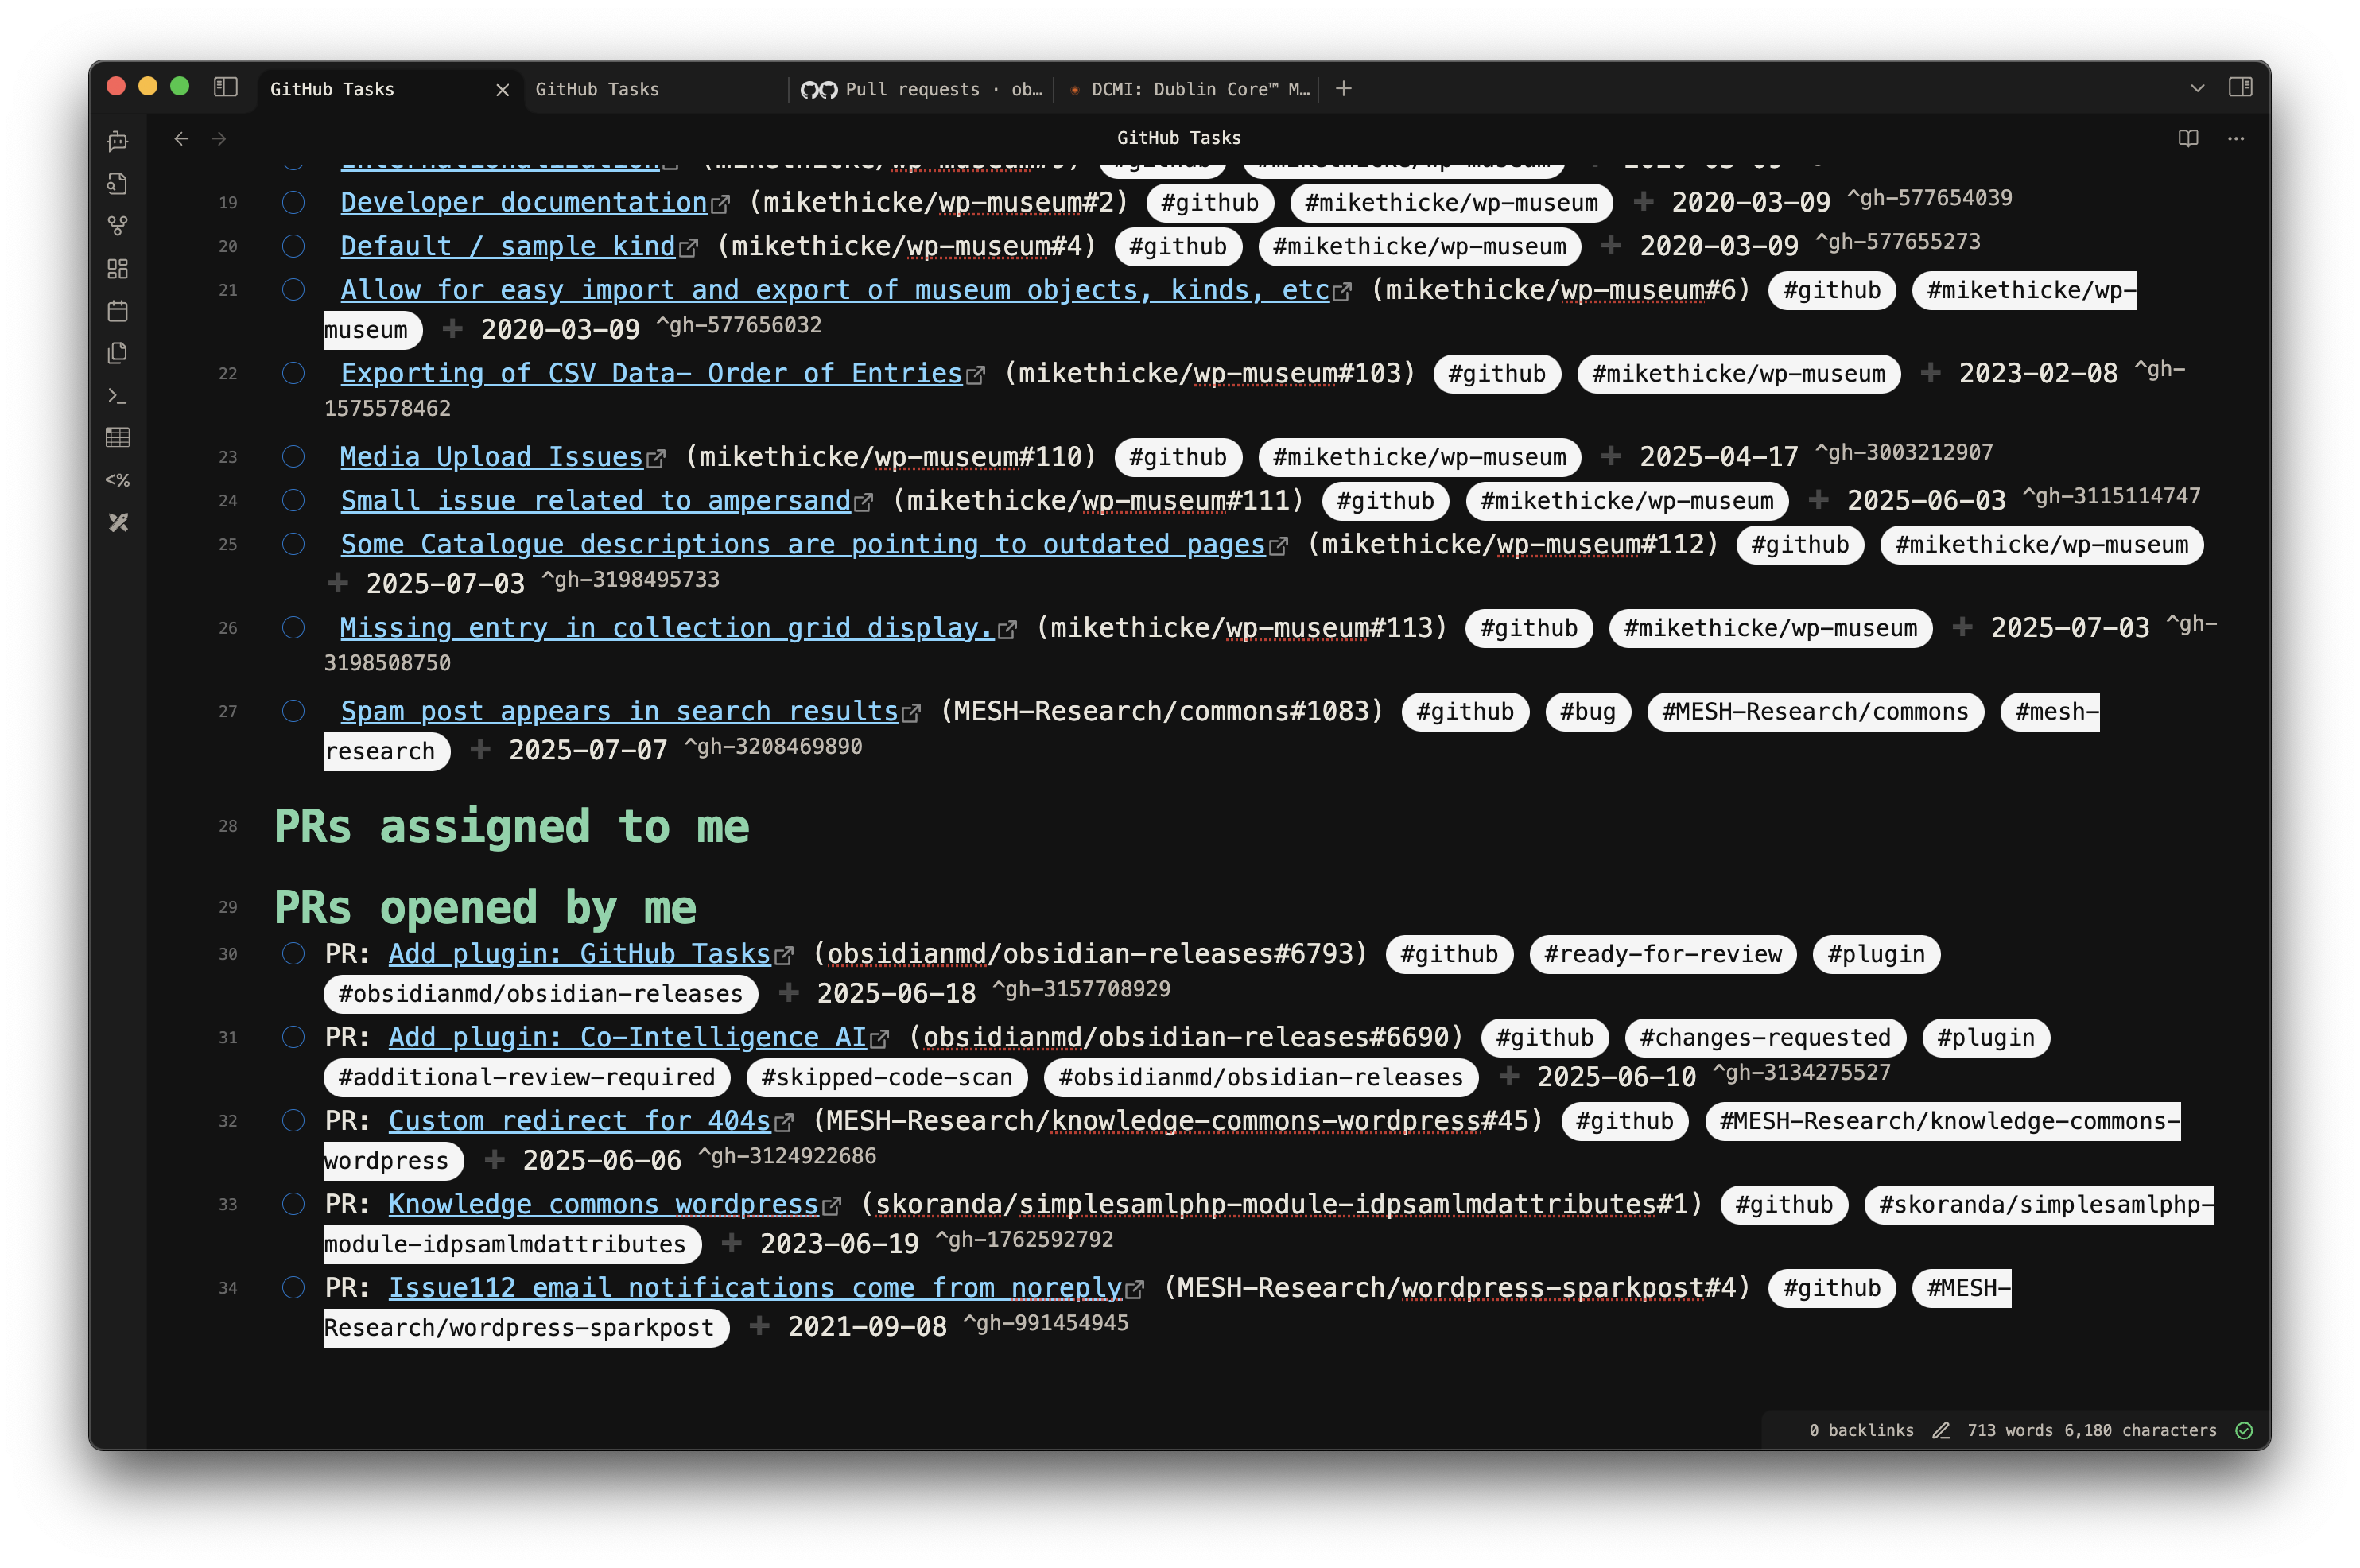
Task: Check the Small issue related to ampersand checkbox
Action: tap(293, 500)
